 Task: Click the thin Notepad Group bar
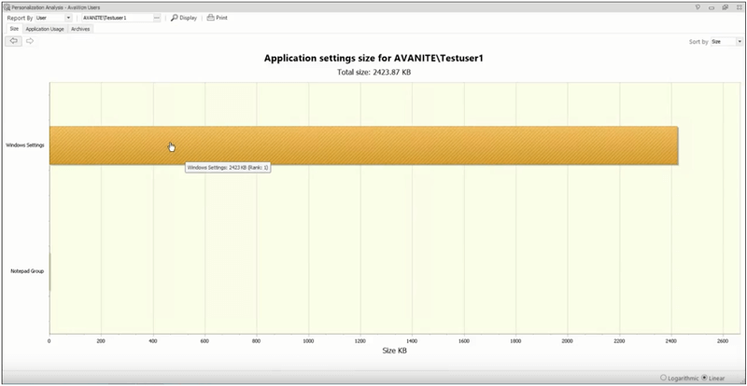(x=50, y=271)
